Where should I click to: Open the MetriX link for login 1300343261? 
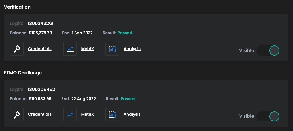click(88, 49)
